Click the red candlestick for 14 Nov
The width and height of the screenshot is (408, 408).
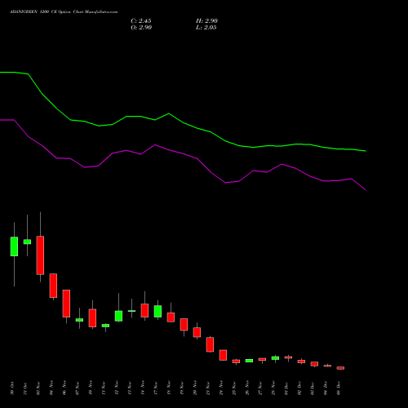pos(144,310)
